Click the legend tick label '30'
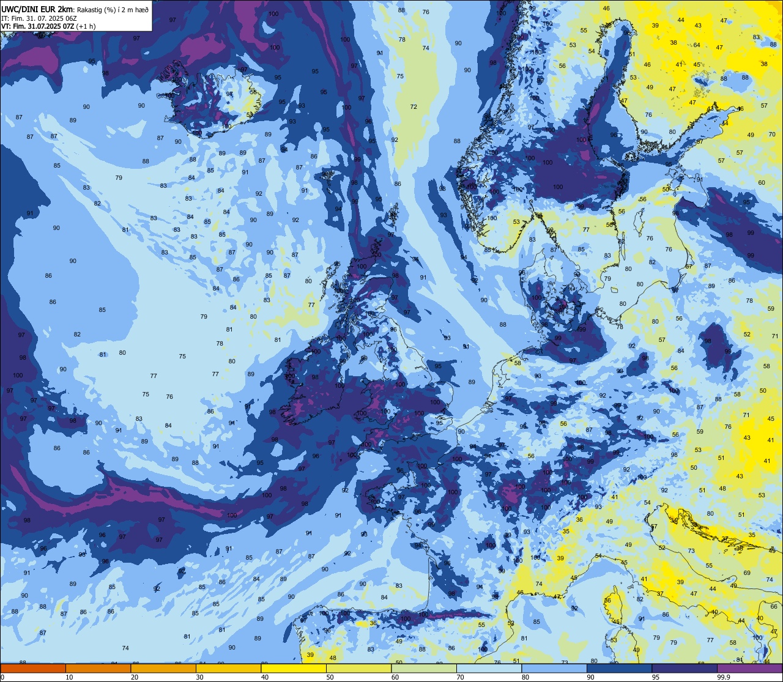 pos(199,677)
